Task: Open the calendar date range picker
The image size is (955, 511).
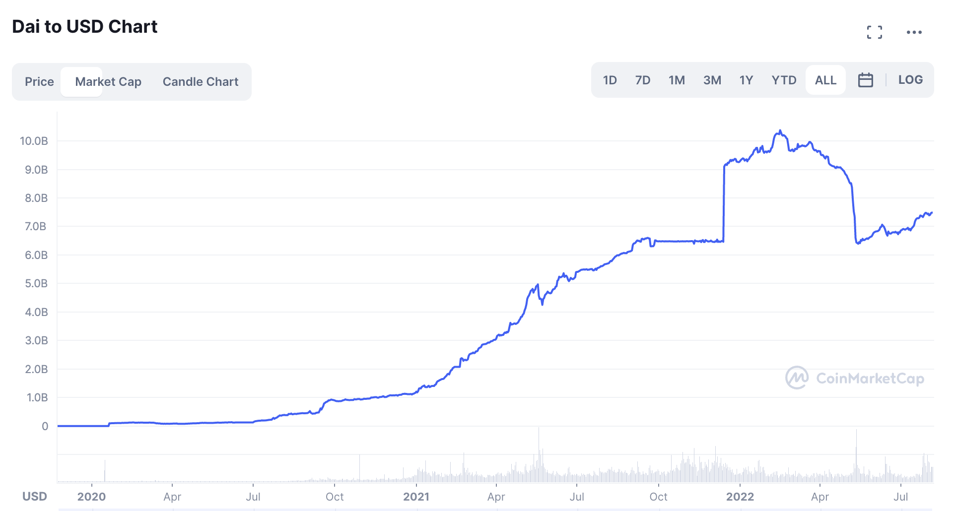Action: tap(865, 80)
